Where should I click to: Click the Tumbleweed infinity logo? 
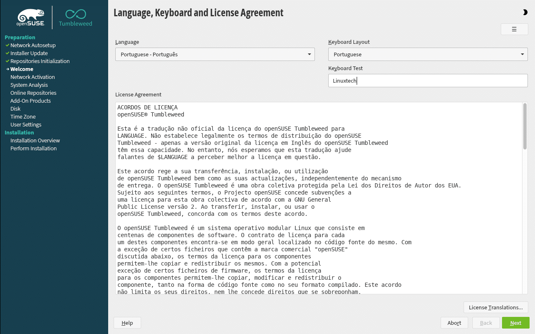76,18
